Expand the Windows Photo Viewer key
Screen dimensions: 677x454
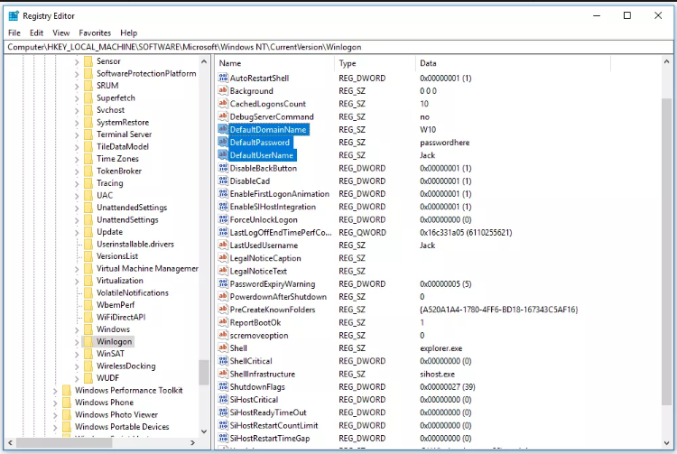55,414
